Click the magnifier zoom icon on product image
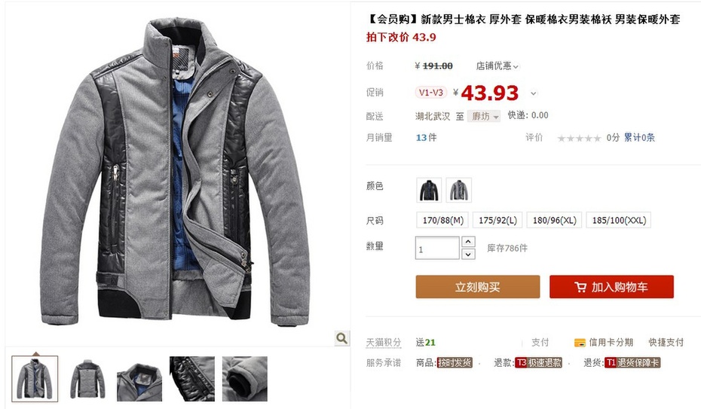Screen dimensions: 701x409 coord(341,338)
